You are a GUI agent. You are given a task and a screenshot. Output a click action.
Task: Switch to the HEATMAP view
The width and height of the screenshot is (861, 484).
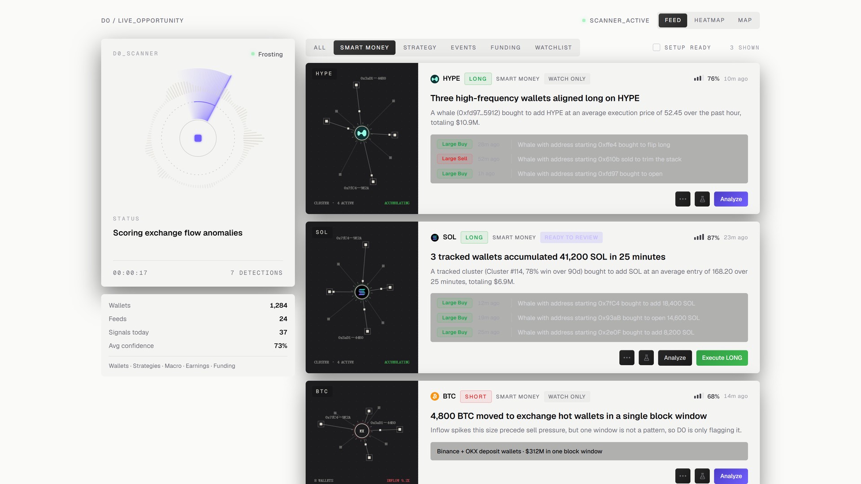point(709,20)
